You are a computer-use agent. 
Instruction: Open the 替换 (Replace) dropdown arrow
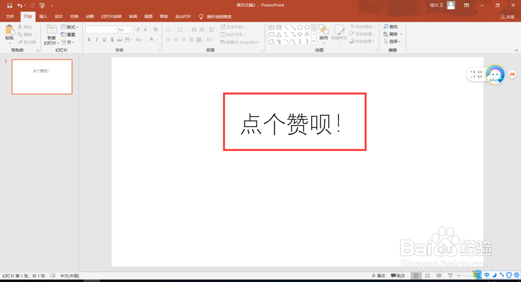click(401, 34)
